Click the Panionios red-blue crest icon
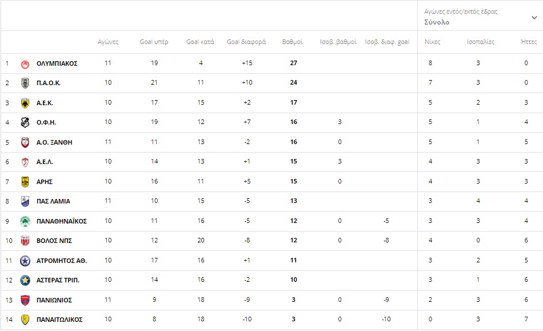 click(25, 300)
